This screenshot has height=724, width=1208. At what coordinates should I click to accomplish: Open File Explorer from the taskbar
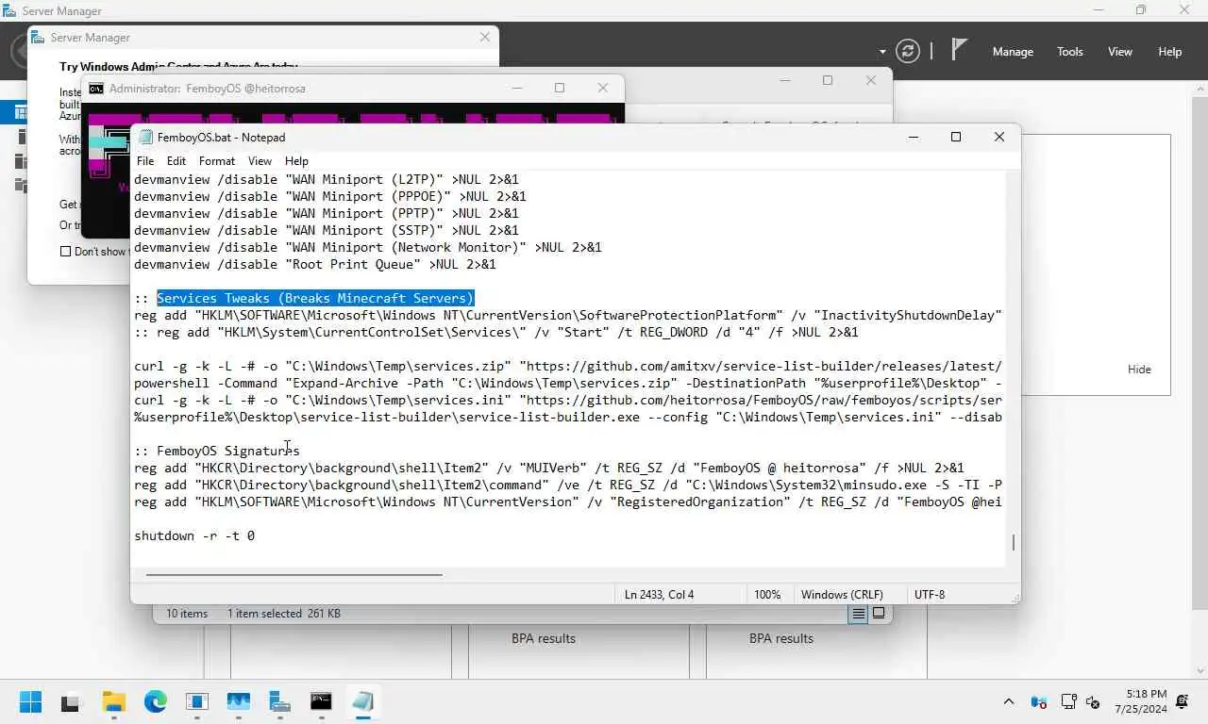114,702
